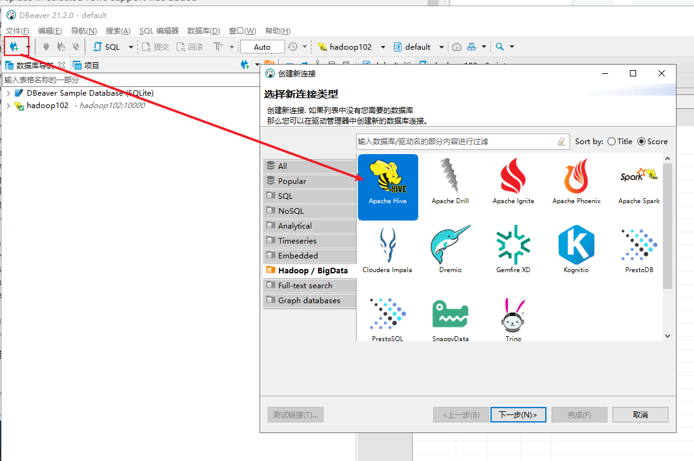Open the 导航(N) menu
The image size is (694, 461).
click(83, 31)
